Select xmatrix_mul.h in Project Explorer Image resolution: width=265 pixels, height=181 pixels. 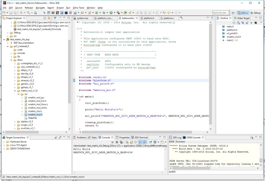click(35, 114)
